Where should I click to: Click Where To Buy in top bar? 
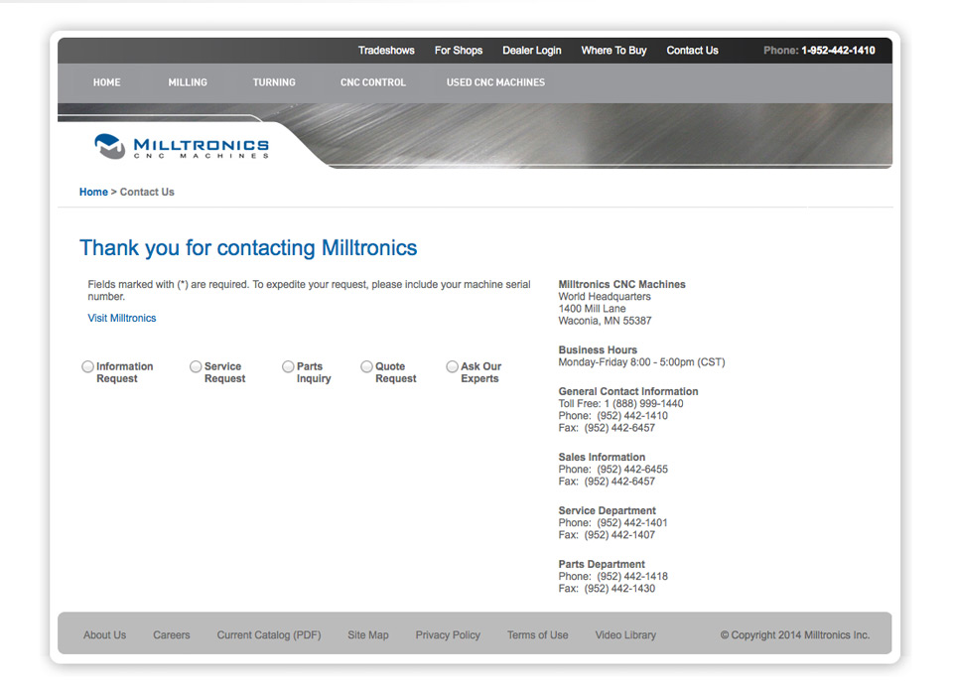point(613,51)
